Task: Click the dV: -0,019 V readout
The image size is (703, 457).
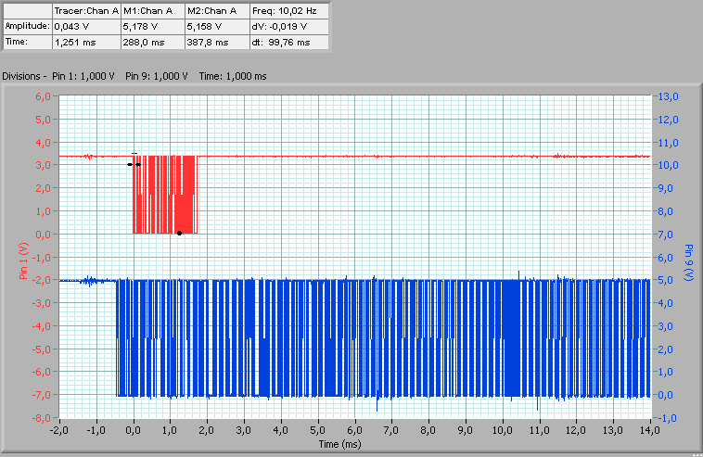Action: tap(285, 26)
